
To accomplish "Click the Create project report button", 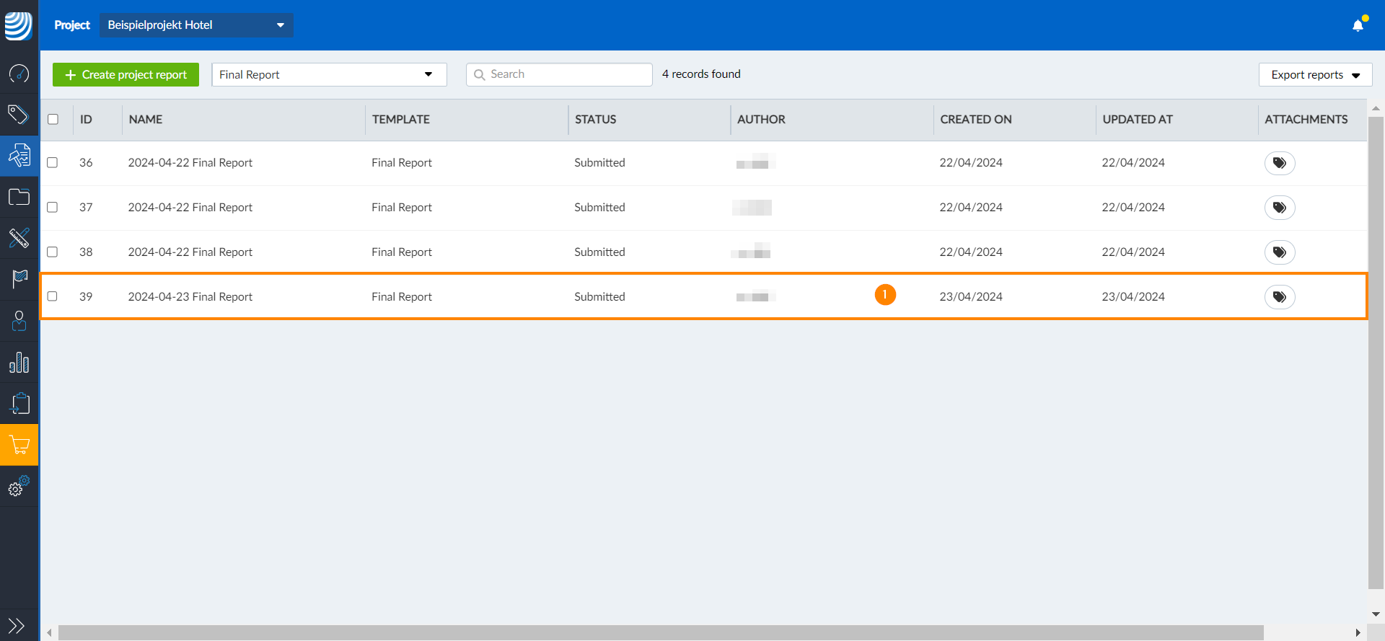I will coord(126,74).
